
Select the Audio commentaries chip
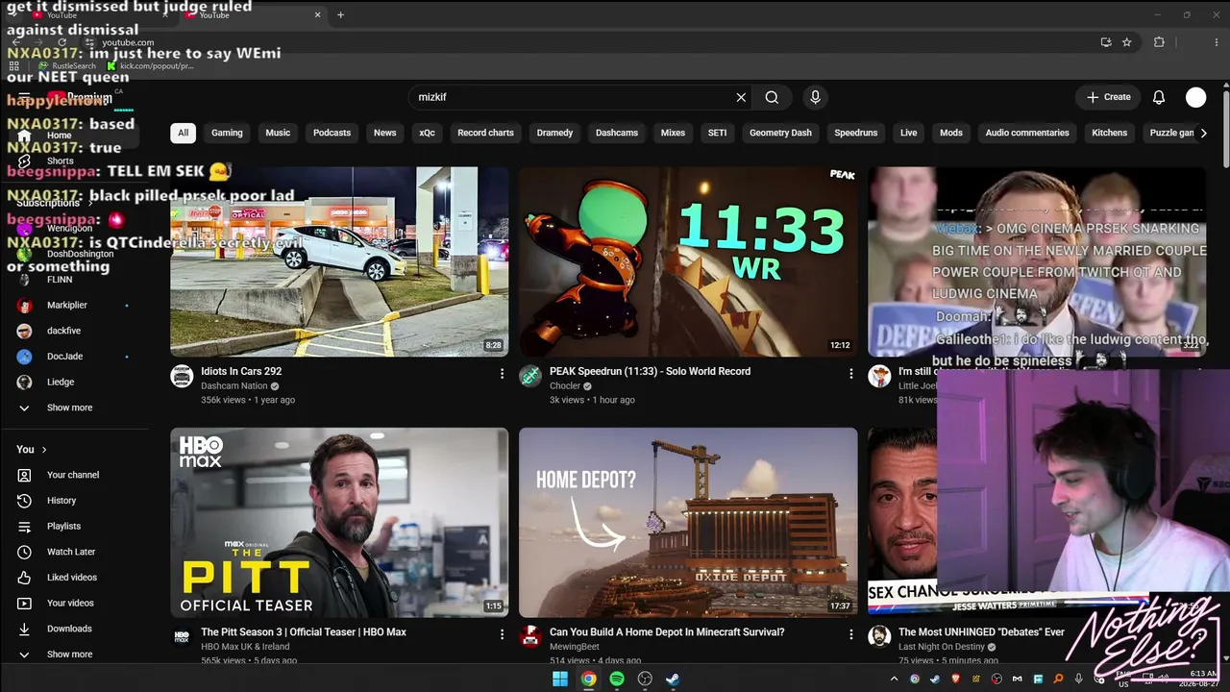[x=1027, y=133]
